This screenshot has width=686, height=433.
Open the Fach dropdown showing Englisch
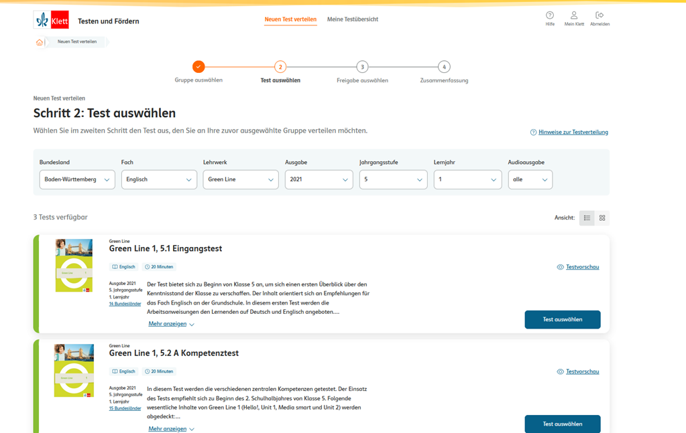(159, 179)
